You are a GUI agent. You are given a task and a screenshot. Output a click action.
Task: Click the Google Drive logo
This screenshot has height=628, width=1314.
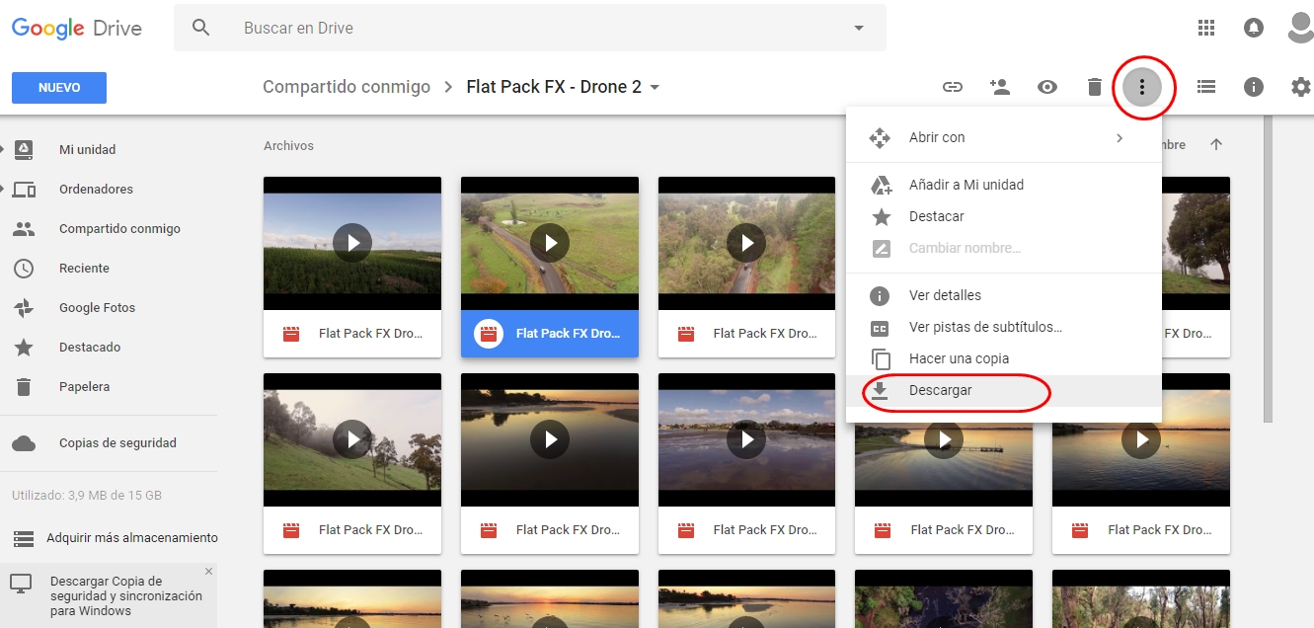click(x=77, y=28)
